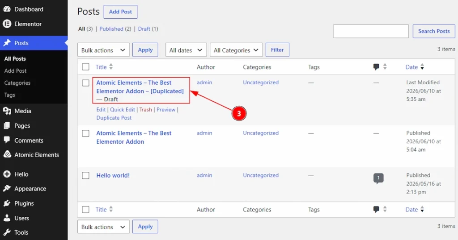This screenshot has width=458, height=240.
Task: Click the top '3 items' count text
Action: pos(446,49)
